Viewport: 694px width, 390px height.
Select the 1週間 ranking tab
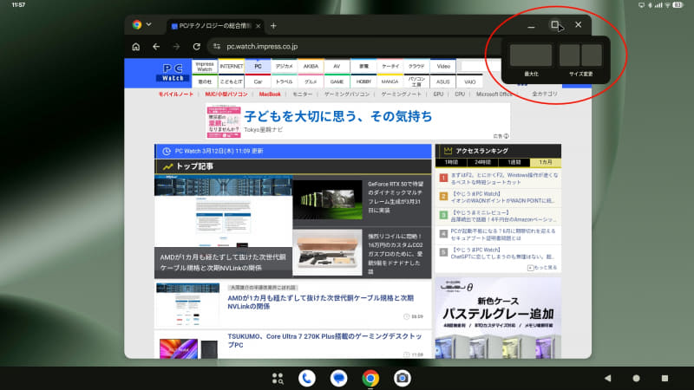514,162
